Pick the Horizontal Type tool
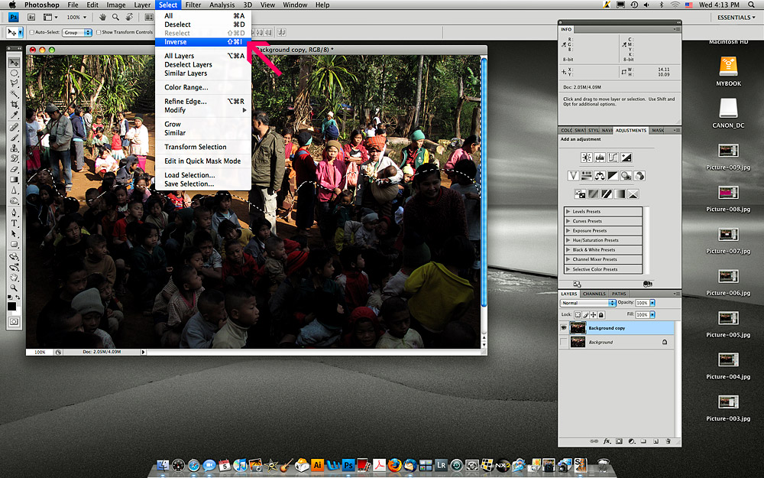 pyautogui.click(x=14, y=223)
